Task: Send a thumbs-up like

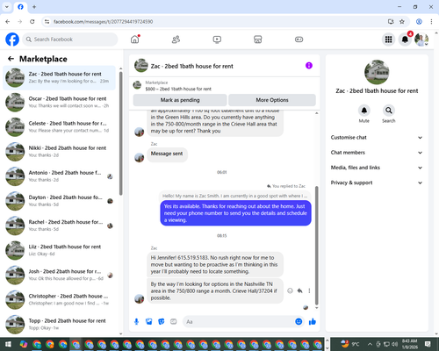Action: [313, 322]
